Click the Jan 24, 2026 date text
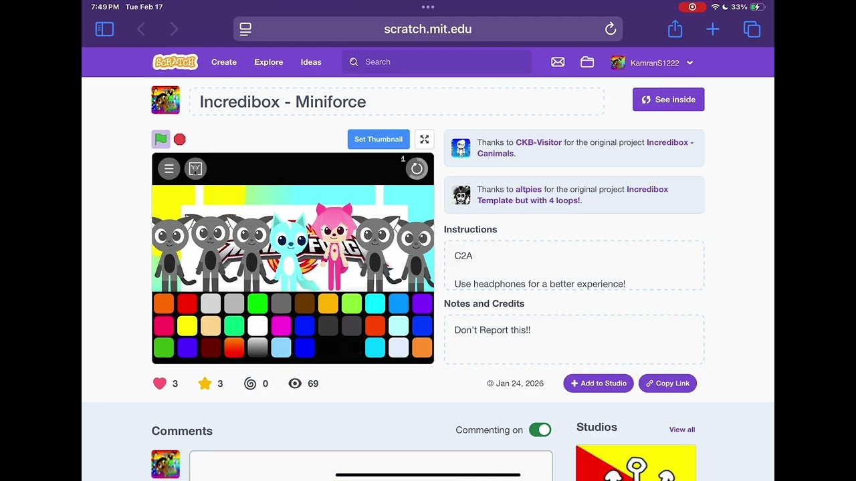The width and height of the screenshot is (856, 481). pos(520,383)
